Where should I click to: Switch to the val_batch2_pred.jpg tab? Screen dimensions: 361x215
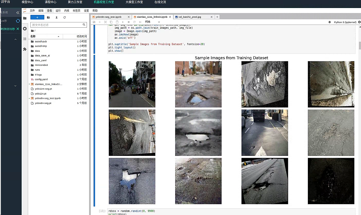coord(194,17)
